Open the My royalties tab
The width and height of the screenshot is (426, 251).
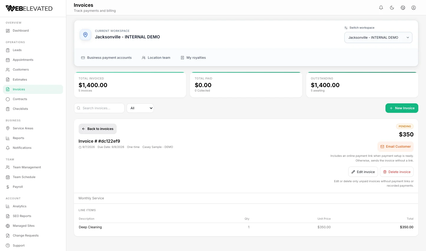pyautogui.click(x=193, y=58)
